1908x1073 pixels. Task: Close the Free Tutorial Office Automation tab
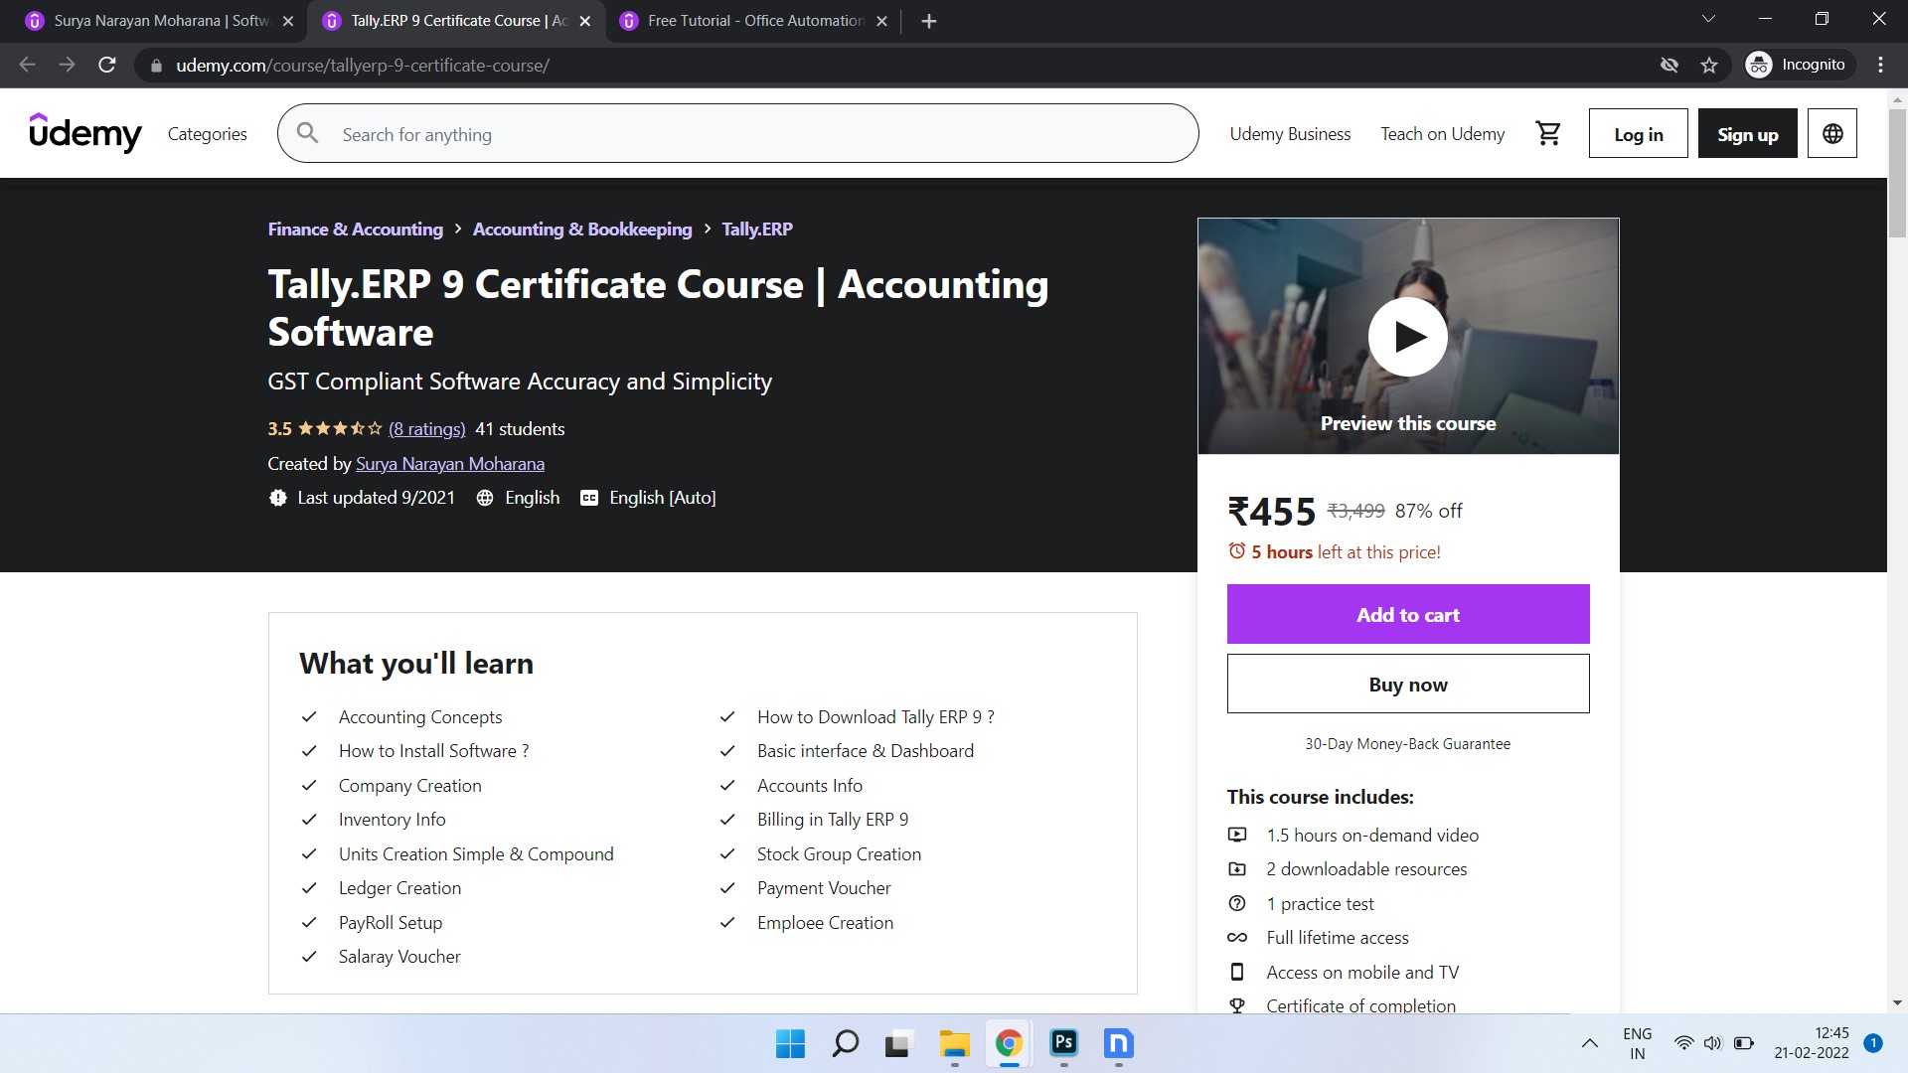coord(881,21)
